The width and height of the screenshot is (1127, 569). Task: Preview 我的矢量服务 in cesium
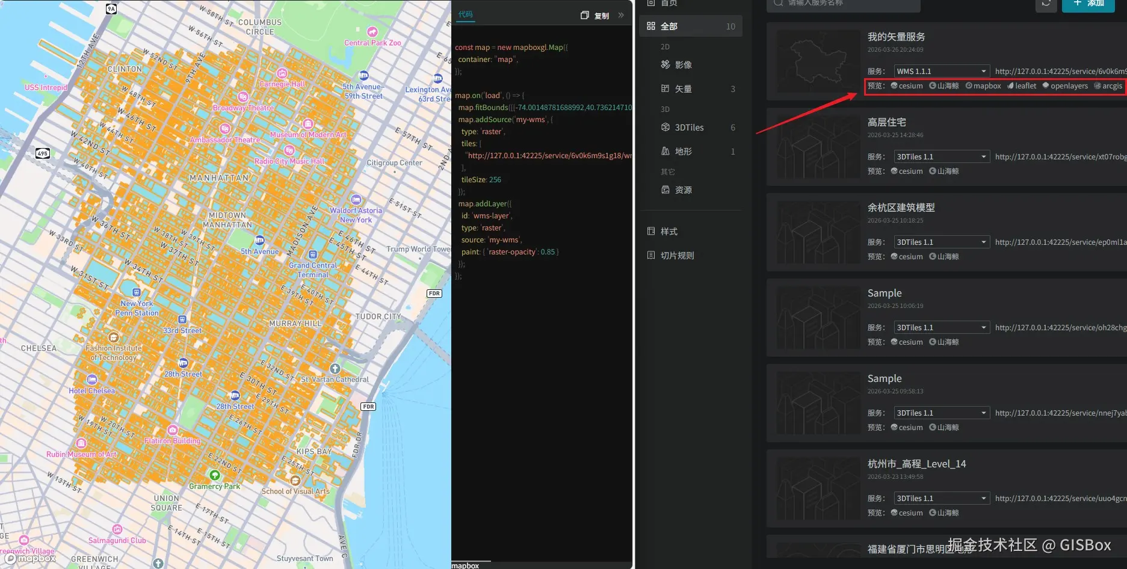tap(907, 86)
